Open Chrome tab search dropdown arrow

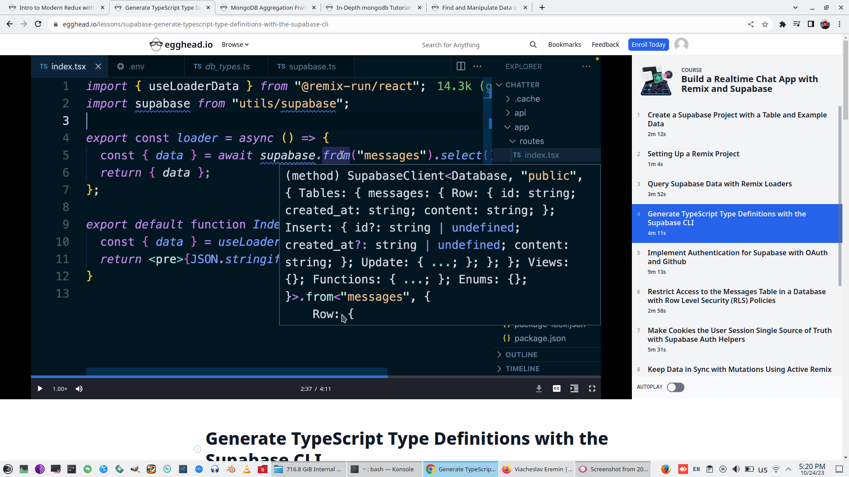[795, 8]
